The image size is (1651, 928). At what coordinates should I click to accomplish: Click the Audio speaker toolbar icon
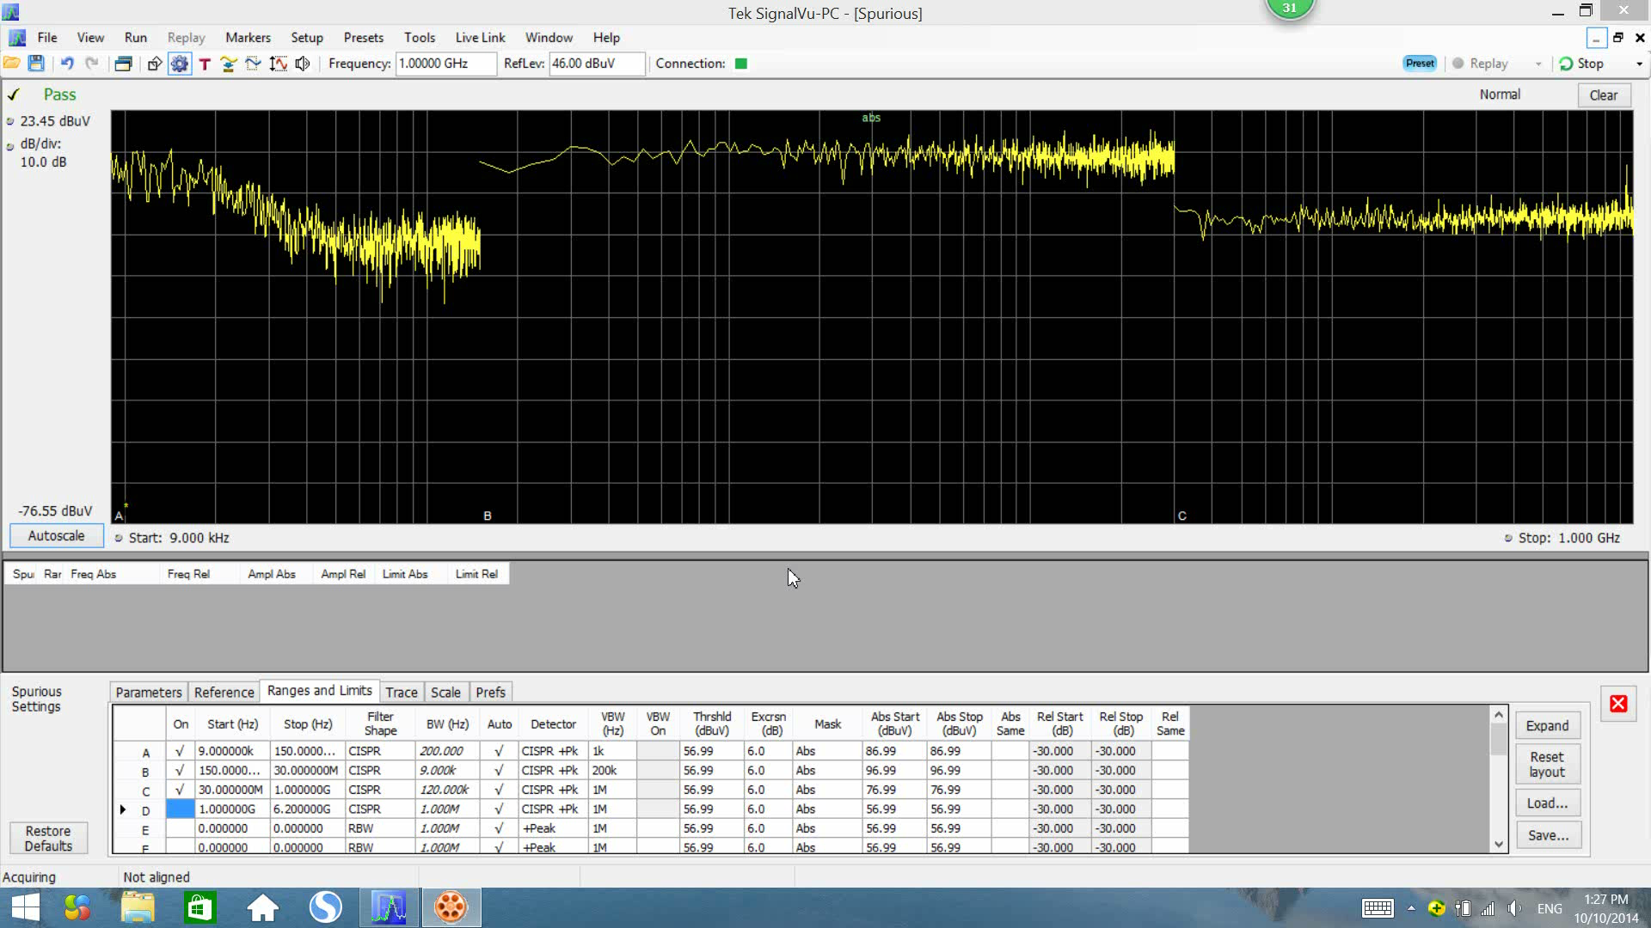click(303, 64)
